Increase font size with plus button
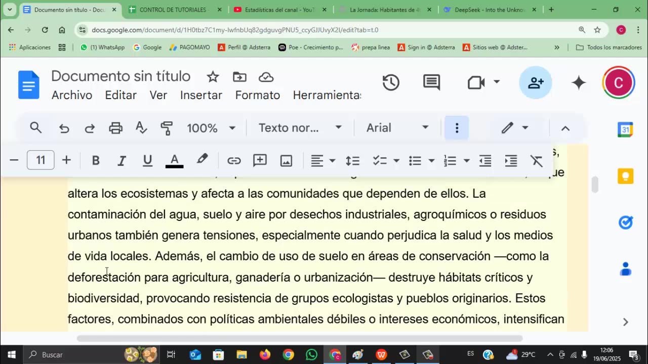This screenshot has height=364, width=648. click(66, 160)
